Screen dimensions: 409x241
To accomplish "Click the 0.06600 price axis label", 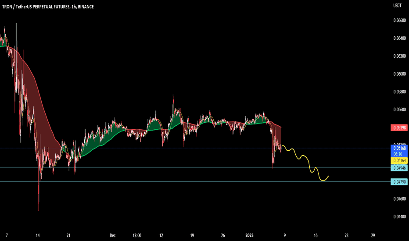I will click(400, 20).
